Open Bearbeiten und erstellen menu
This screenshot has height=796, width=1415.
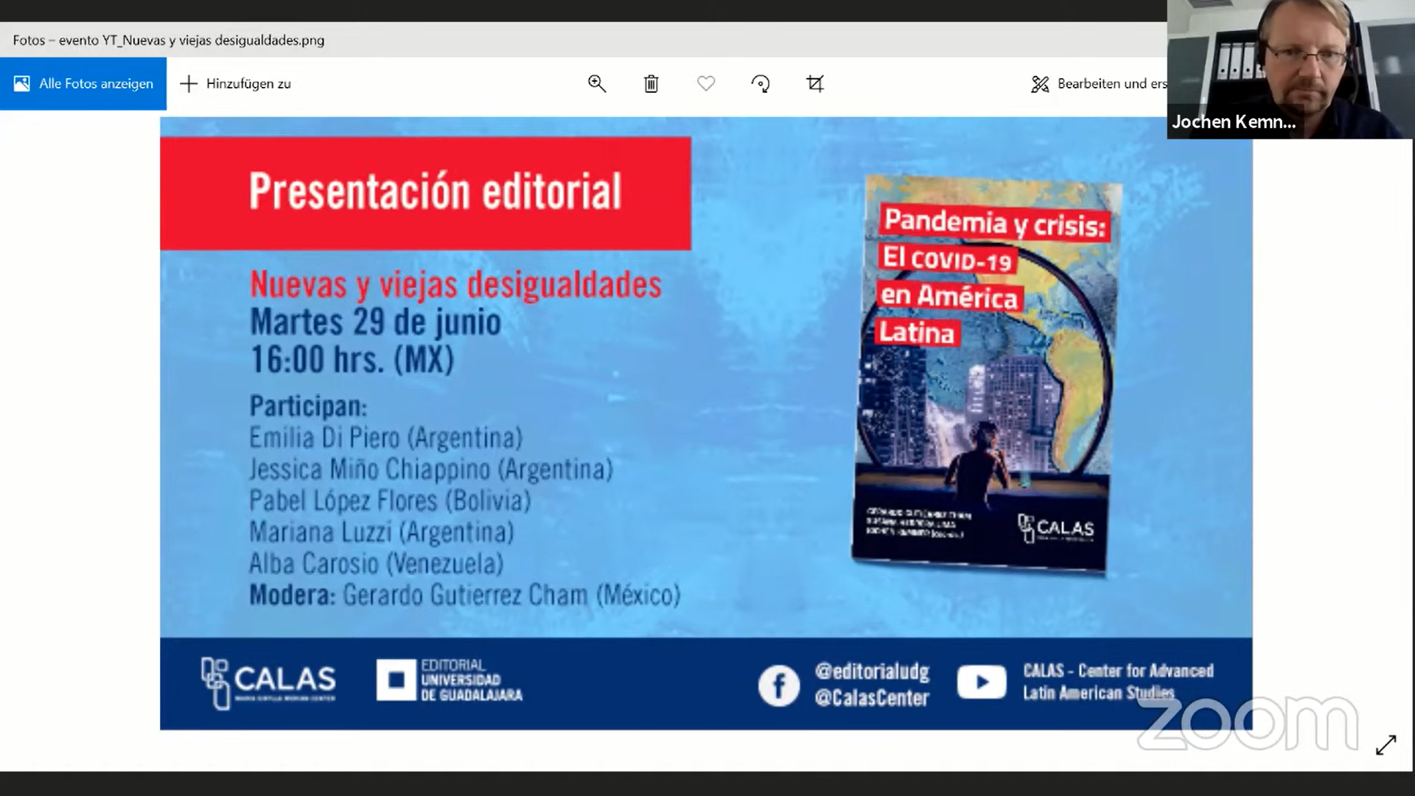(x=1098, y=84)
